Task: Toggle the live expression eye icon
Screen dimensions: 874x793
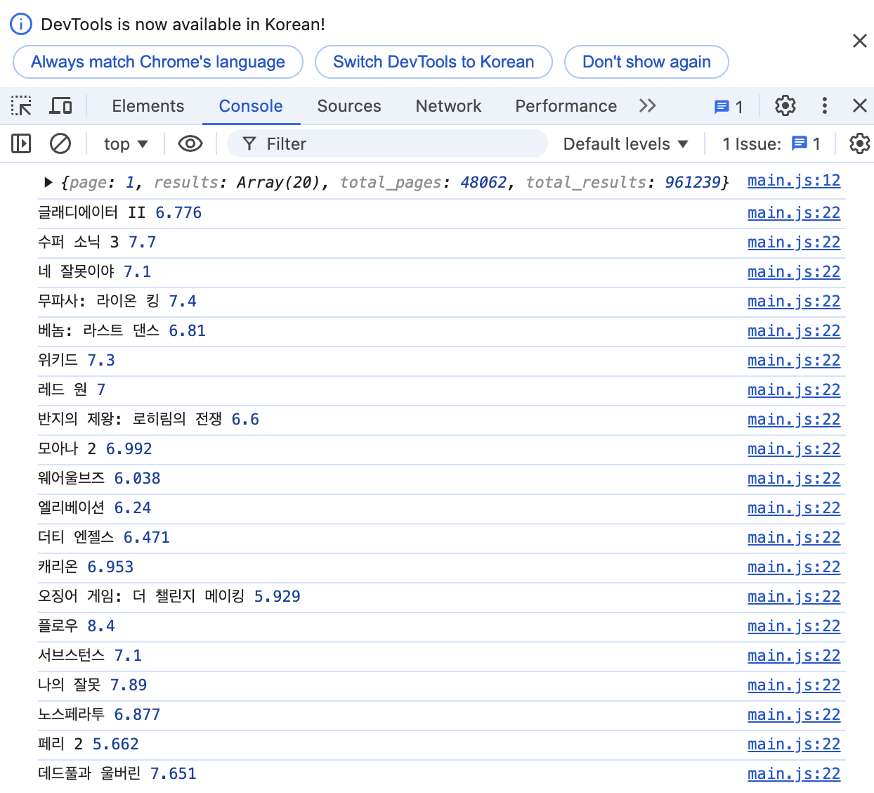Action: [x=190, y=144]
